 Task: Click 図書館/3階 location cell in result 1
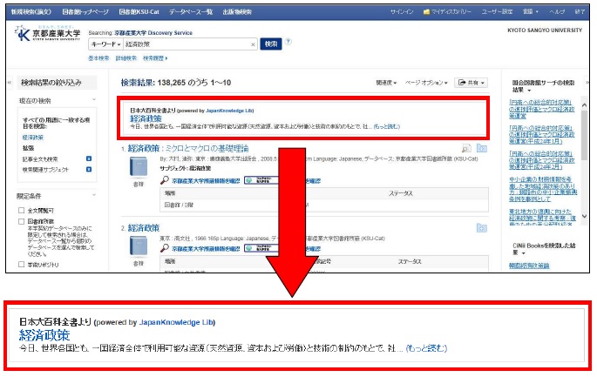[x=179, y=205]
